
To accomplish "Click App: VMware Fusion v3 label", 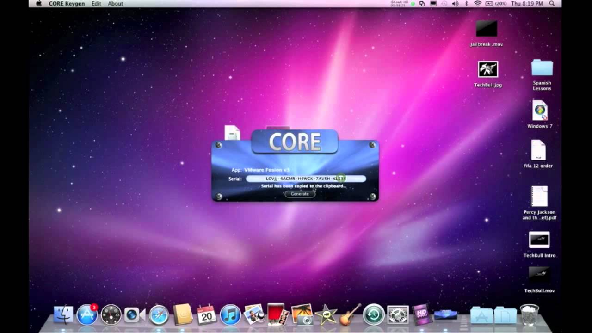I will tap(260, 170).
